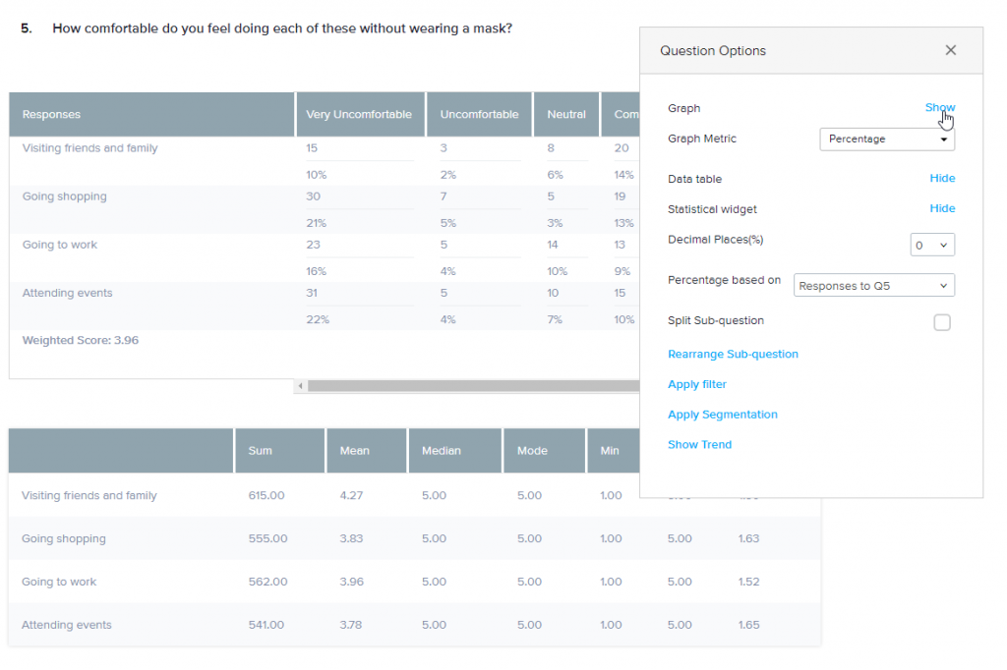Hide the statistical widget
Viewport: 1007px width, 670px height.
coord(942,208)
